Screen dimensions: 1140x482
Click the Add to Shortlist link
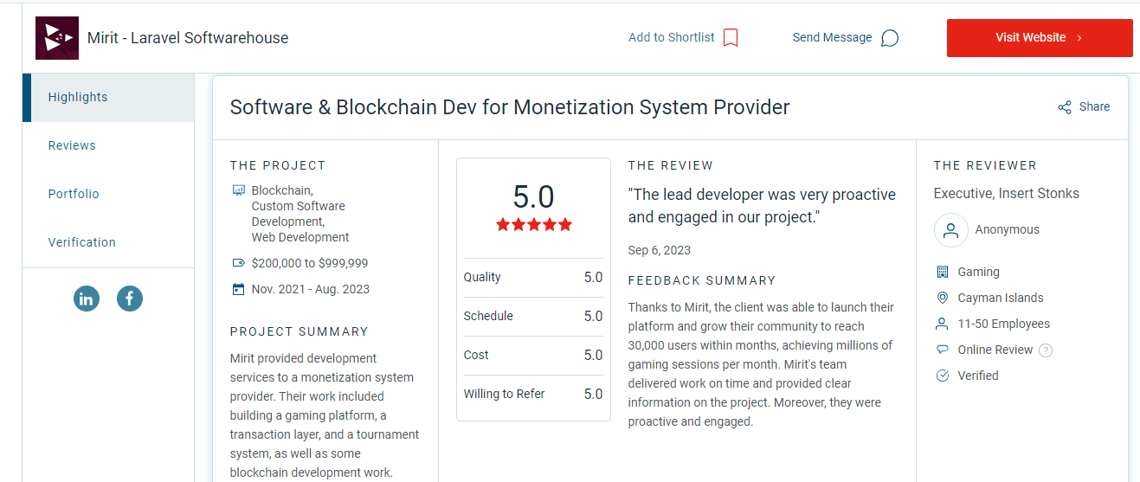672,37
